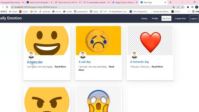Screen dimensions: 199x112
Task: Open the reading list side panel icon
Action: pos(193,12)
